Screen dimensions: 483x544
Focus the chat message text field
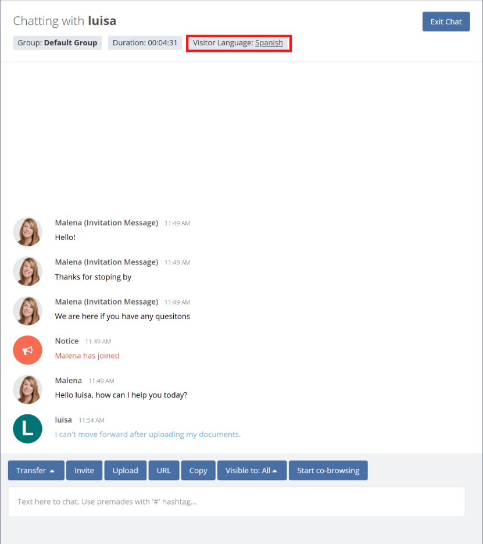click(237, 502)
